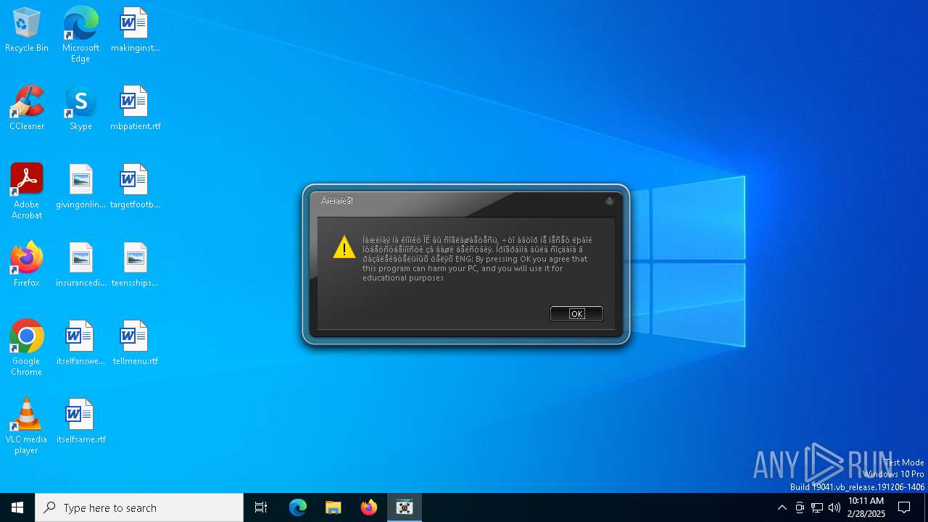Select the VLC media player shortcut

click(27, 426)
